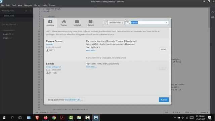Click the search magnifier icon in dialog
Image resolution: width=215 pixels, height=121 pixels.
click(128, 23)
